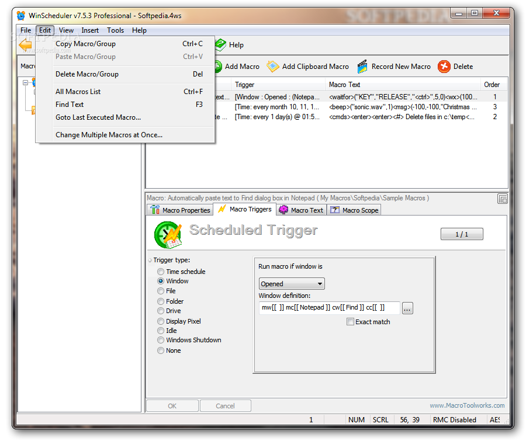The width and height of the screenshot is (526, 441).
Task: Click the SCRL status bar indicator
Action: (x=380, y=420)
